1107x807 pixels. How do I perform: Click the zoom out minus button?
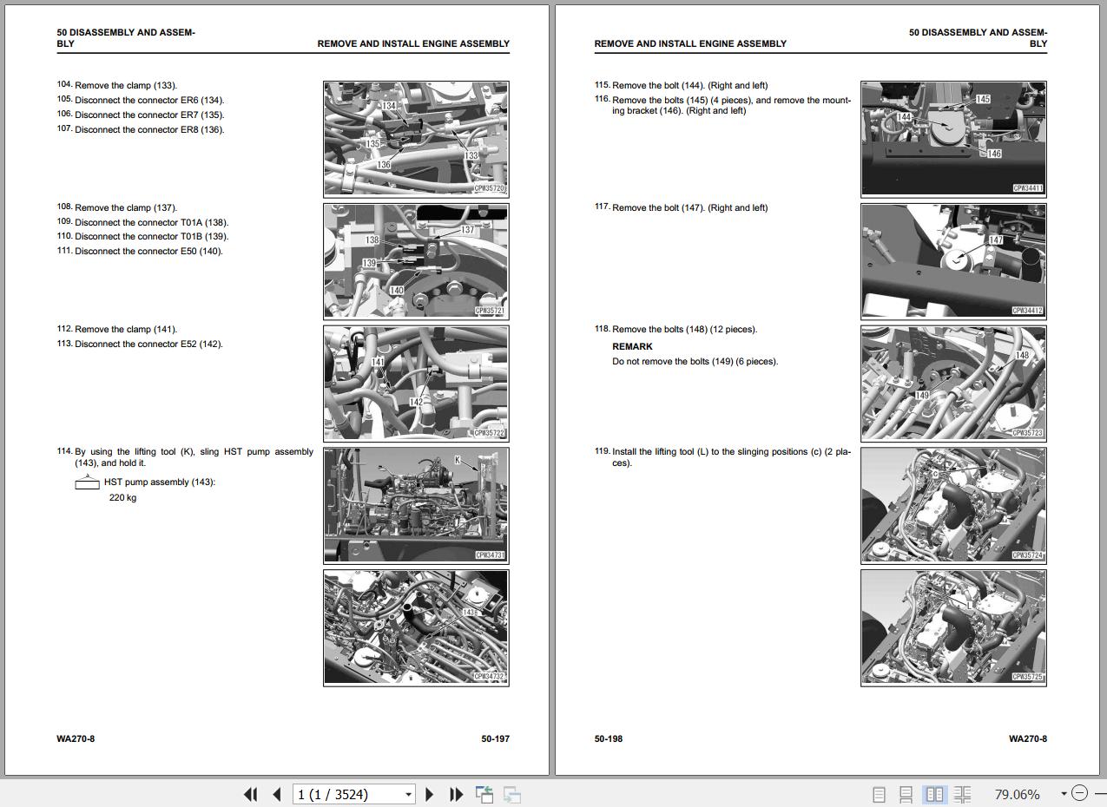click(1079, 793)
